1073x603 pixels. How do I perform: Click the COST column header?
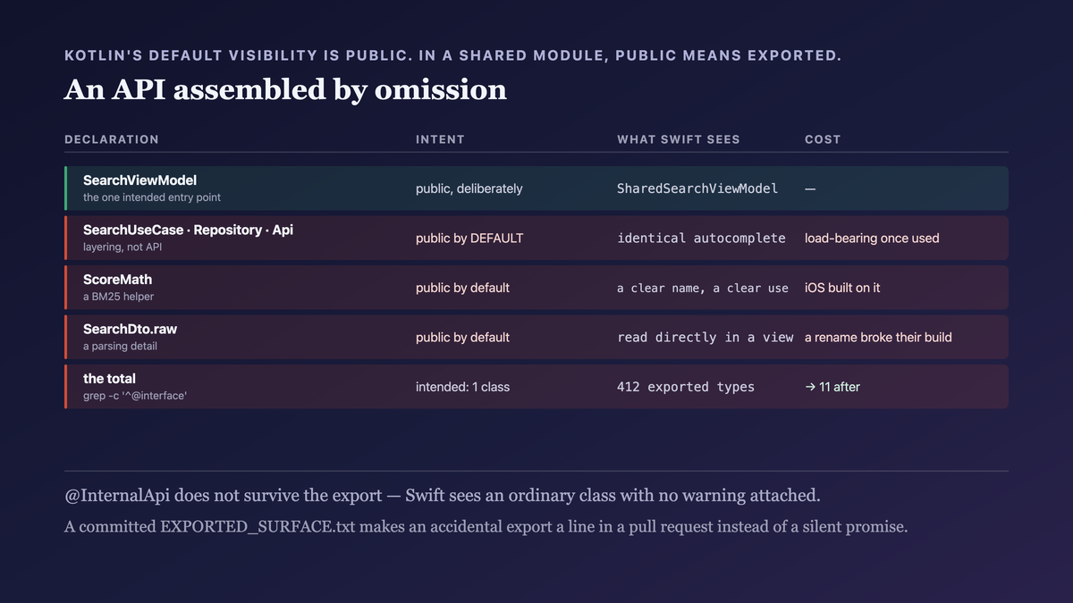pyautogui.click(x=823, y=139)
